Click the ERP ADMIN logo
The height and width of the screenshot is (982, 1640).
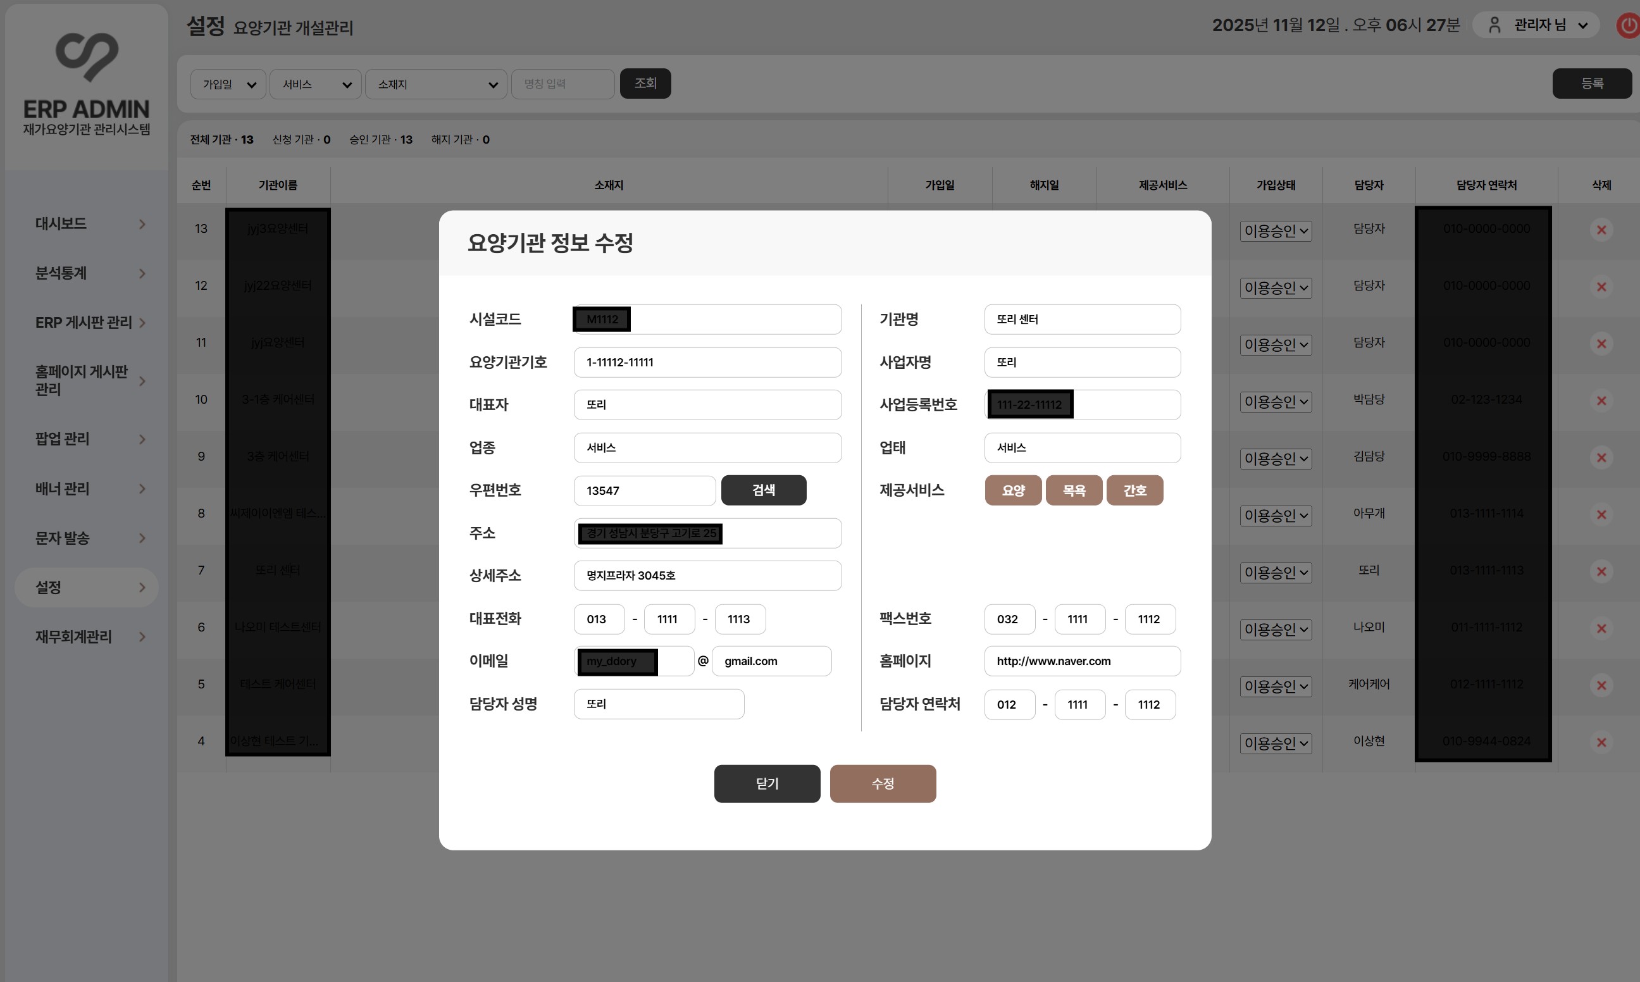(x=87, y=58)
